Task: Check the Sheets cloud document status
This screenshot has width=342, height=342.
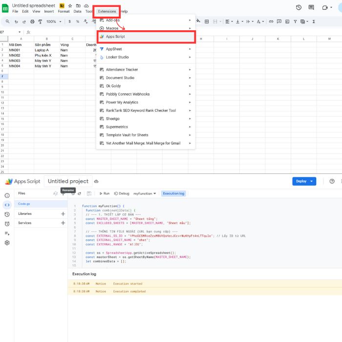Action: [86, 6]
